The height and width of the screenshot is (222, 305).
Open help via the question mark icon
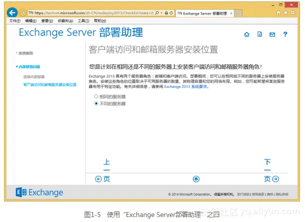285,34
